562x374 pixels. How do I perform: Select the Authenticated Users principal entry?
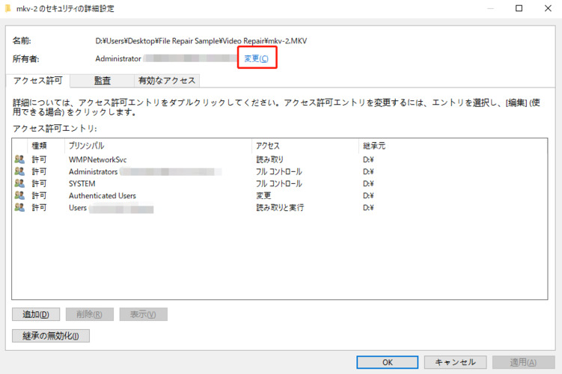pyautogui.click(x=103, y=195)
